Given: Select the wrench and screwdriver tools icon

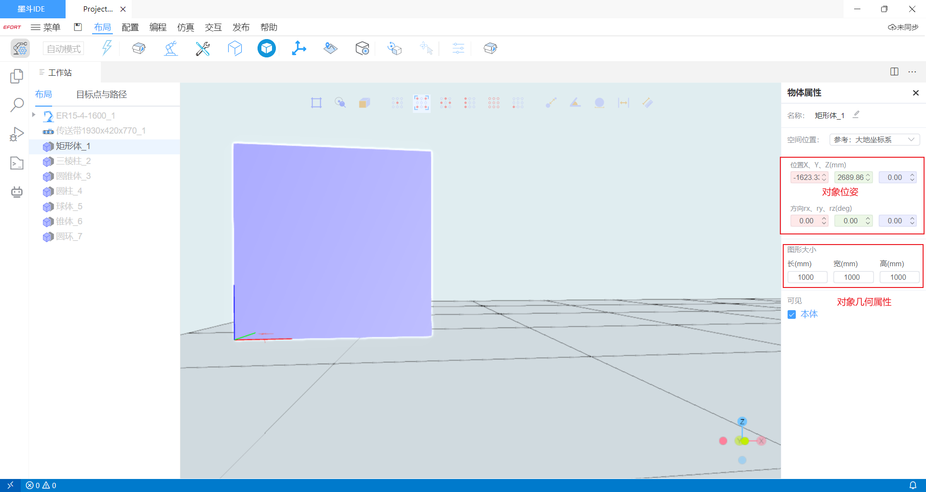Looking at the screenshot, I should click(203, 48).
